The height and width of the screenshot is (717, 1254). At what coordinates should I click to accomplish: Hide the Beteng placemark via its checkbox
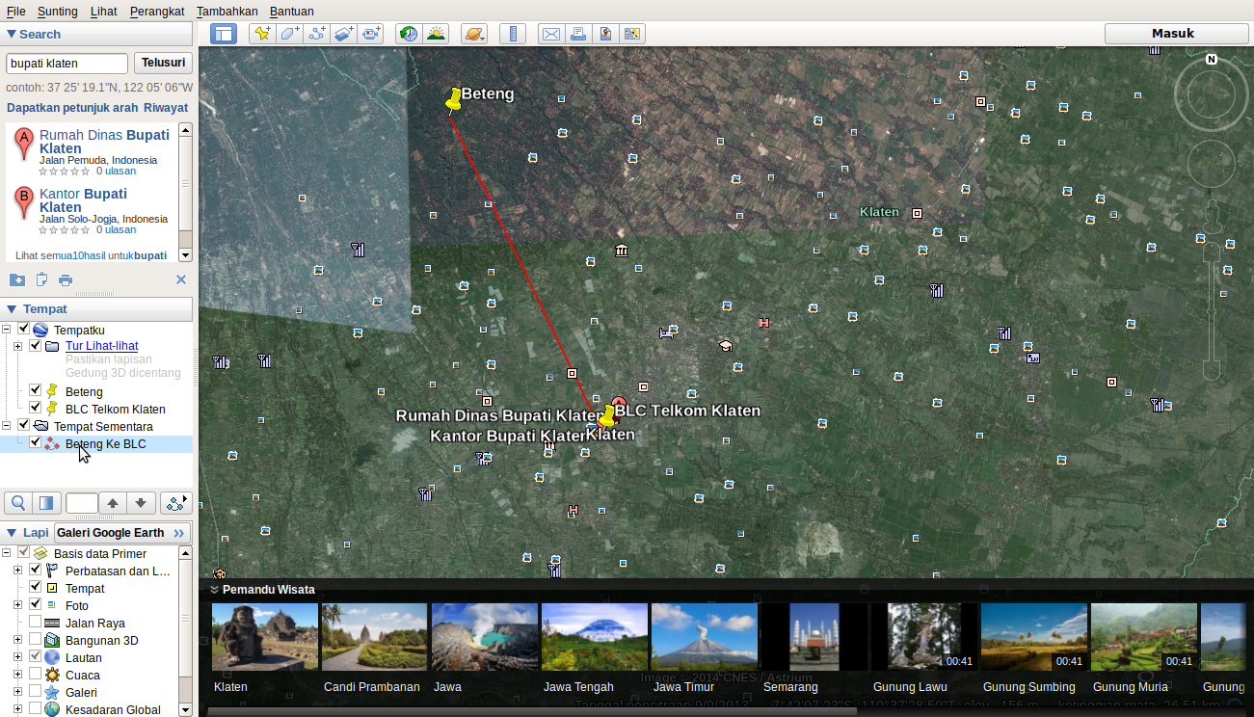(x=36, y=390)
